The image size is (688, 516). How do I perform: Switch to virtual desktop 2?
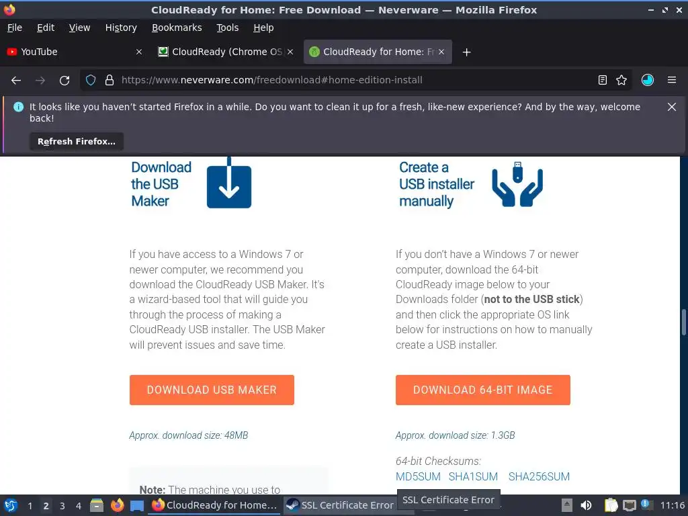tap(46, 506)
